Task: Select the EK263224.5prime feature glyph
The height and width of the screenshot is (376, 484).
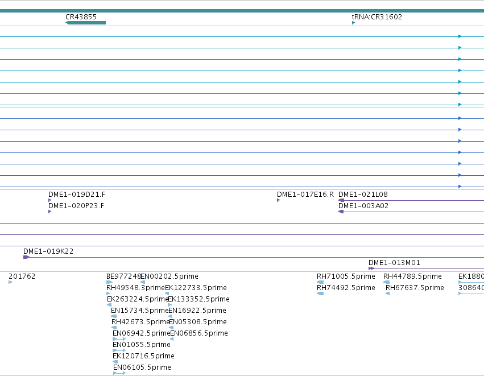Action: coord(109,305)
